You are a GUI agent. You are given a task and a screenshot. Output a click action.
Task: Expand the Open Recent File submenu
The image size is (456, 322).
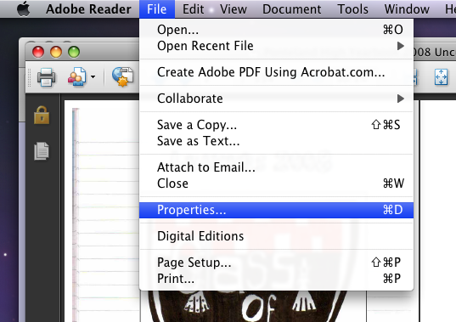click(276, 46)
